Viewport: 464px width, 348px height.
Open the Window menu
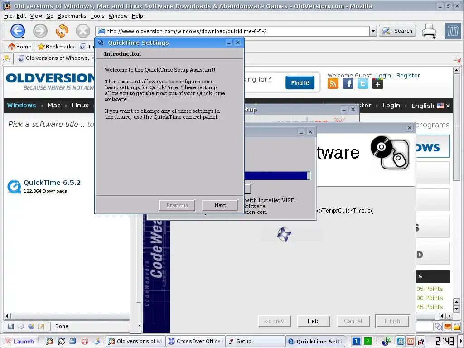pyautogui.click(x=118, y=16)
